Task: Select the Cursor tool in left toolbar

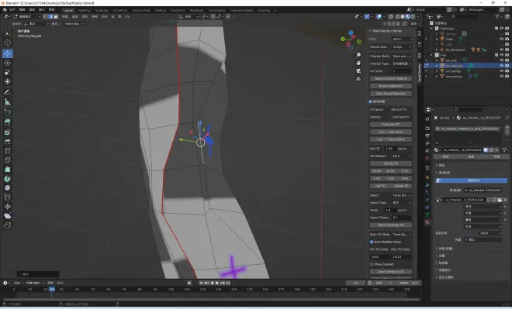Action: tap(8, 43)
